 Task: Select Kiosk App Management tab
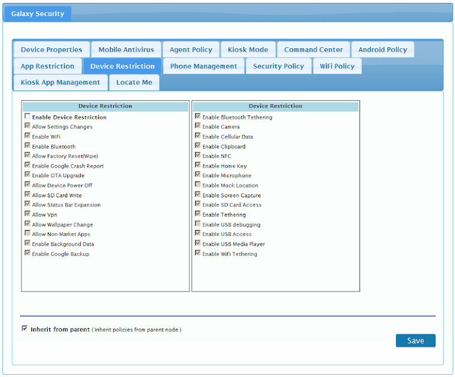(x=60, y=82)
